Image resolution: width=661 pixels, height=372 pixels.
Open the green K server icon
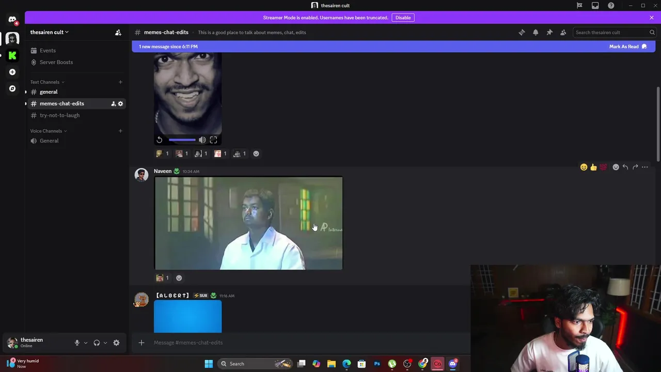point(12,55)
